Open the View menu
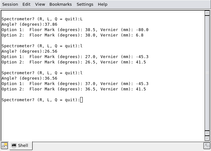The width and height of the screenshot is (211, 151). [x=40, y=4]
